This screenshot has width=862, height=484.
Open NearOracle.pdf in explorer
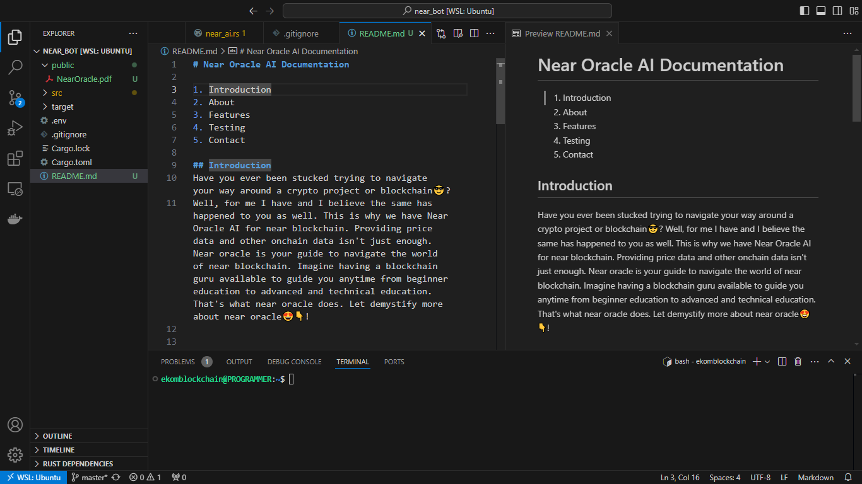pyautogui.click(x=89, y=79)
